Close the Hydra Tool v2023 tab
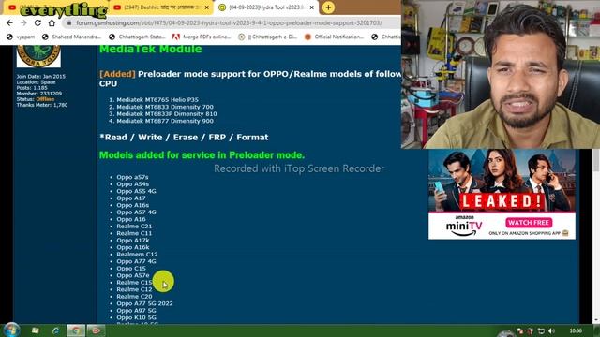600x337 pixels. (x=312, y=7)
